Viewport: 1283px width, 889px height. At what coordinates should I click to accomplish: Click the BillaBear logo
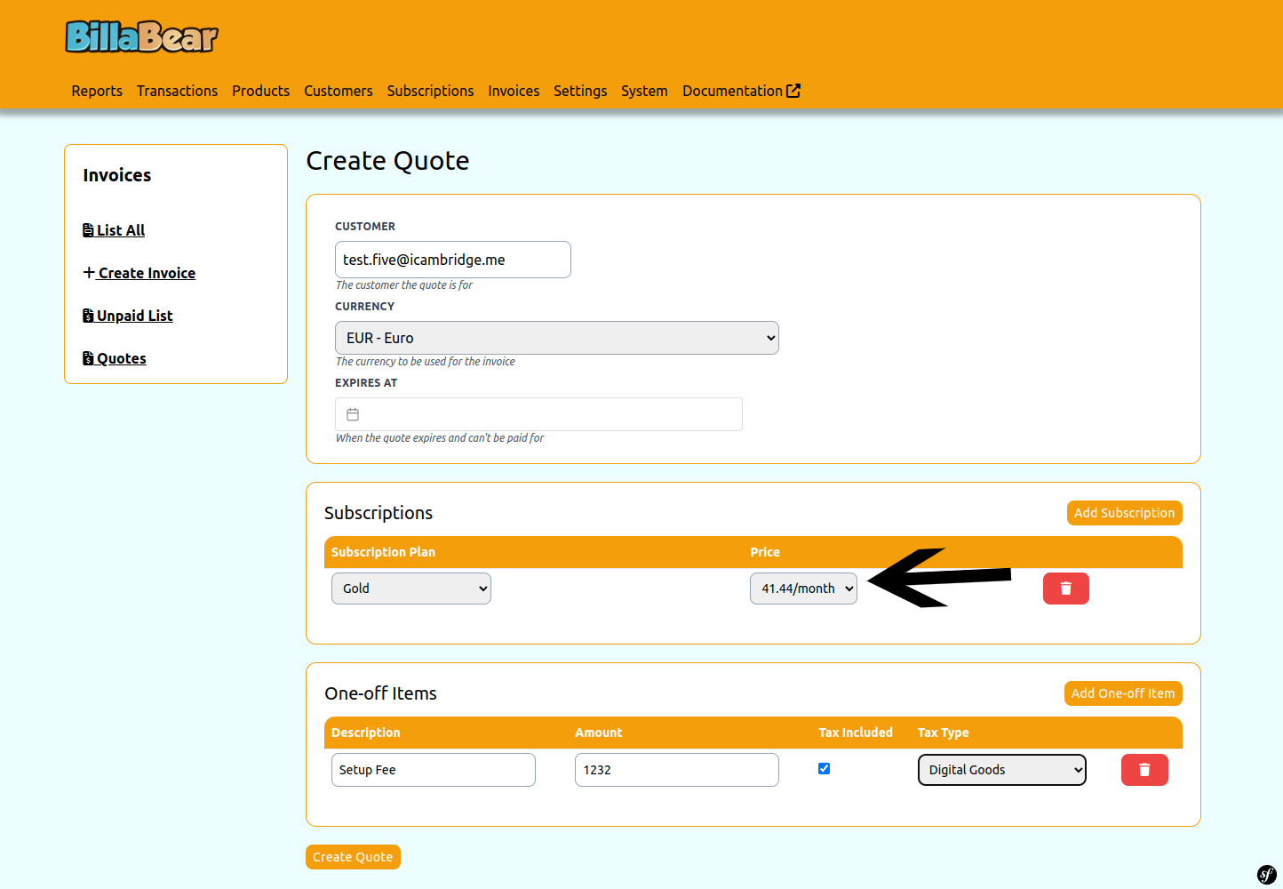(141, 36)
